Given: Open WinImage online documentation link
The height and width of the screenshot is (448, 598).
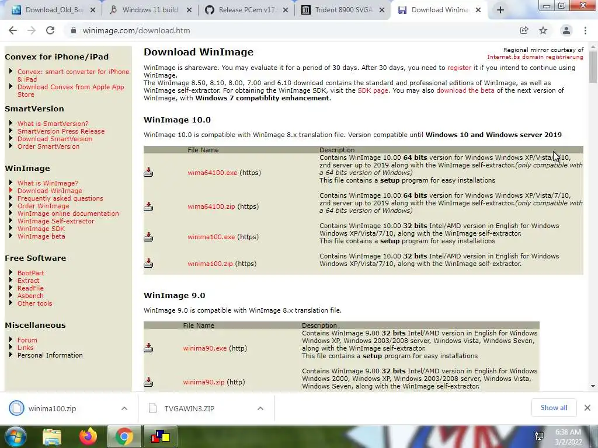Looking at the screenshot, I should tap(68, 213).
